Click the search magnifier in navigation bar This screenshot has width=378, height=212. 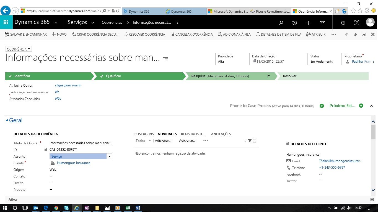(281, 23)
